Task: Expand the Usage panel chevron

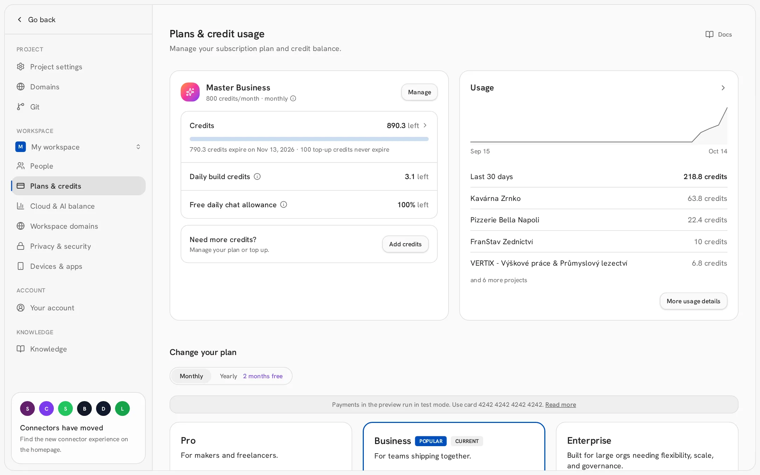Action: [723, 88]
